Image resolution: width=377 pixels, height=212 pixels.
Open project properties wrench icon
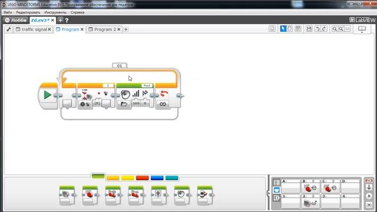coord(9,29)
